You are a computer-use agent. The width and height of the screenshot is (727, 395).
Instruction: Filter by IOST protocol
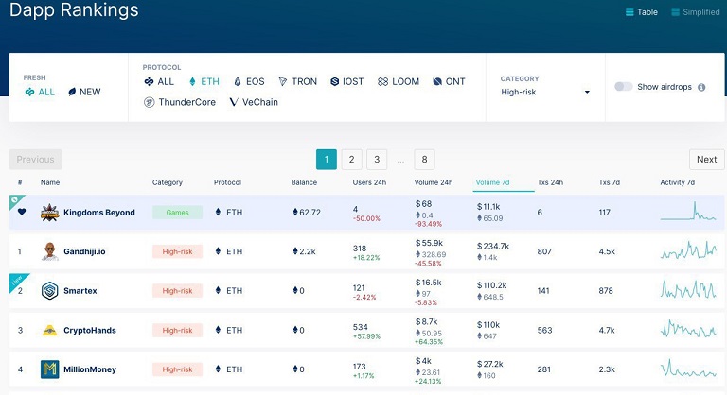[346, 81]
